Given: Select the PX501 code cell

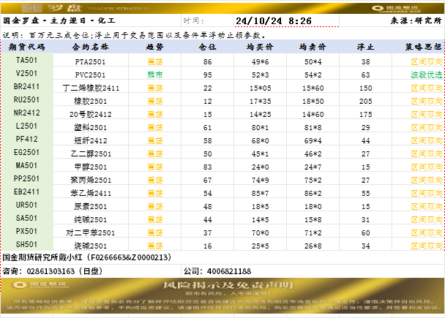Looking at the screenshot, I should [x=26, y=231].
